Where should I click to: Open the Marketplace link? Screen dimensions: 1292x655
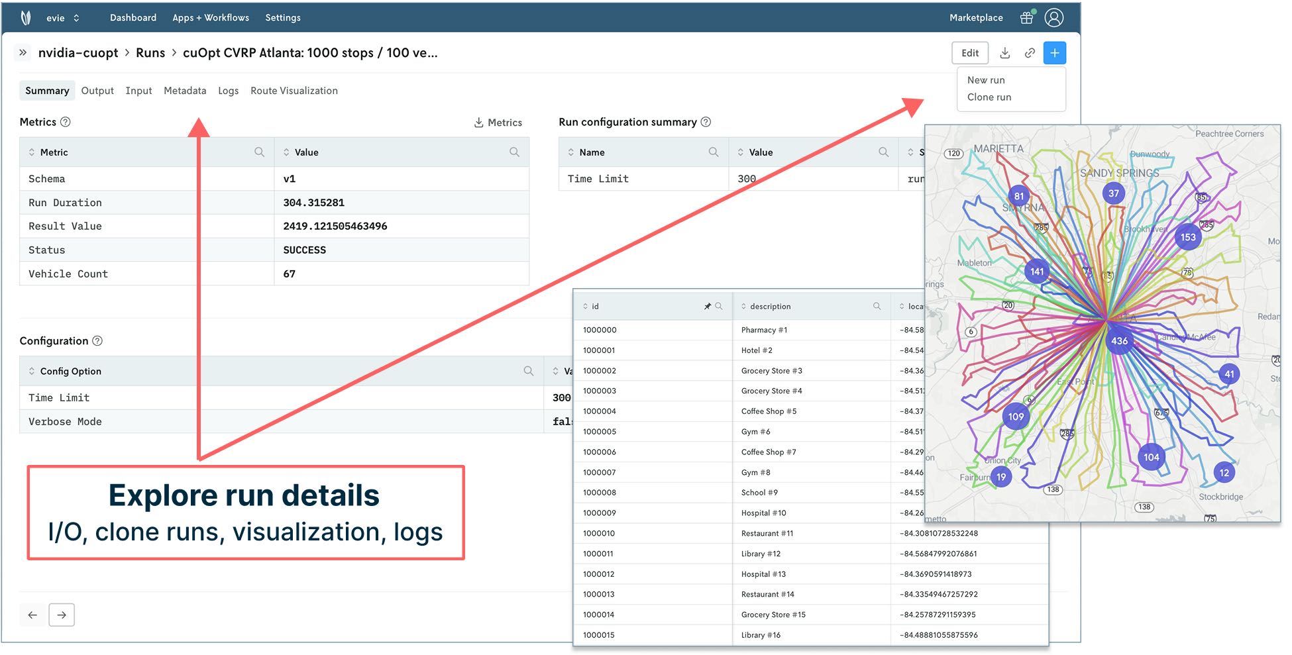[976, 18]
